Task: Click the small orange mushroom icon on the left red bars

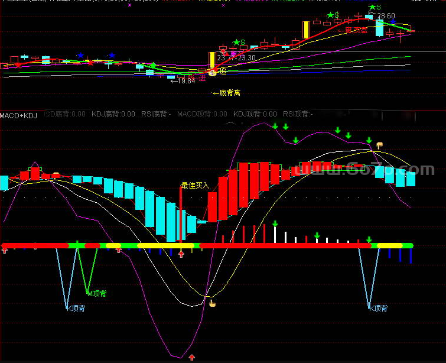Action: [56, 174]
